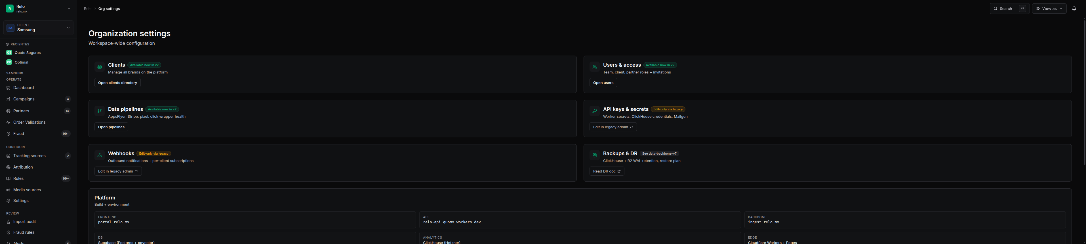Click the Quote Seguros green avatar icon
This screenshot has width=1086, height=244.
(x=9, y=53)
